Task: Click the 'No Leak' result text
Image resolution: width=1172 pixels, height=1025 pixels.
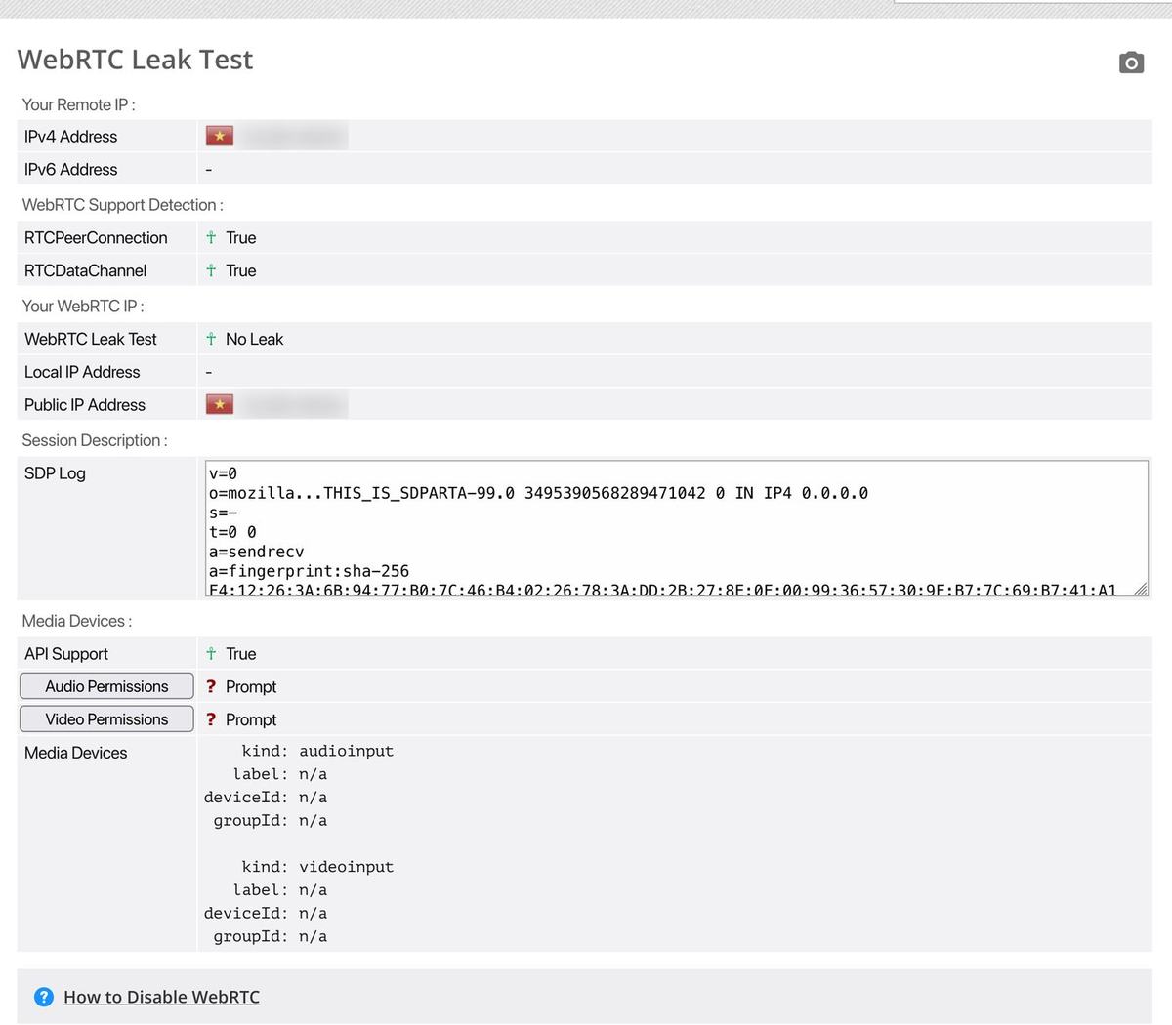Action: (x=254, y=339)
